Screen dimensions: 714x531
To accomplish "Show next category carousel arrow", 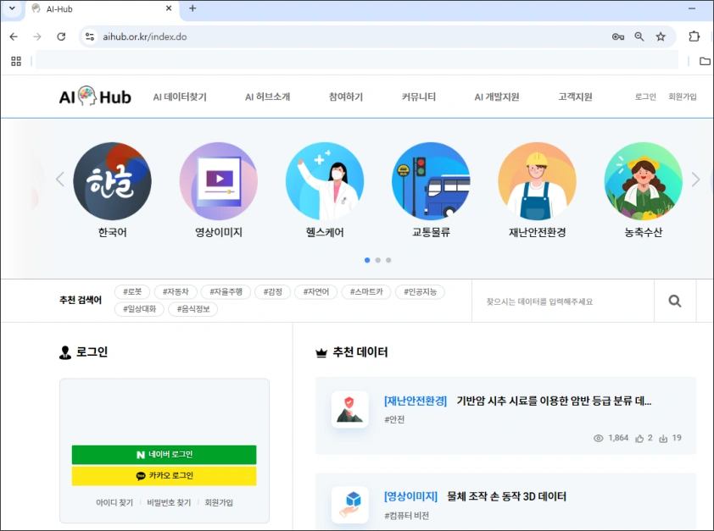I will pyautogui.click(x=695, y=180).
